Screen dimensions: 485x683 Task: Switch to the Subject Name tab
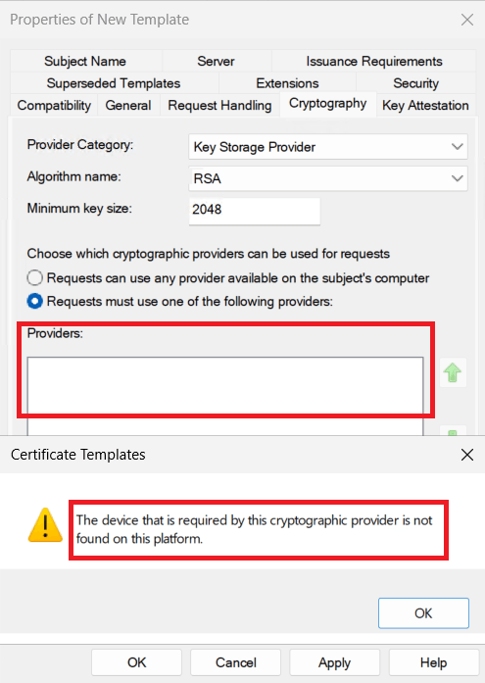point(85,62)
